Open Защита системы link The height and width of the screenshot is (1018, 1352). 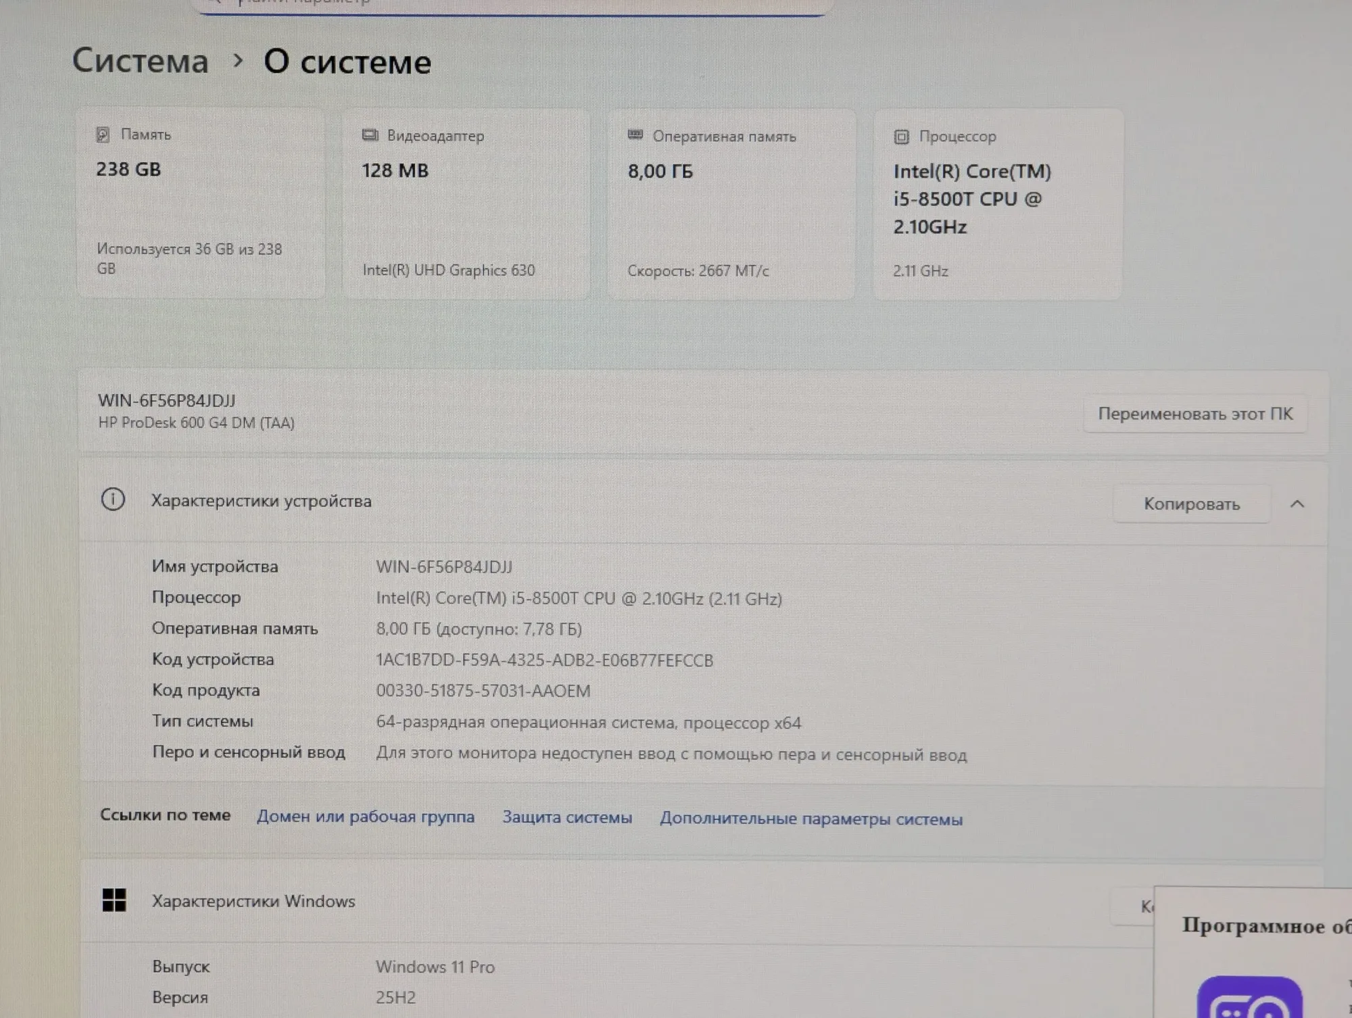pos(567,817)
